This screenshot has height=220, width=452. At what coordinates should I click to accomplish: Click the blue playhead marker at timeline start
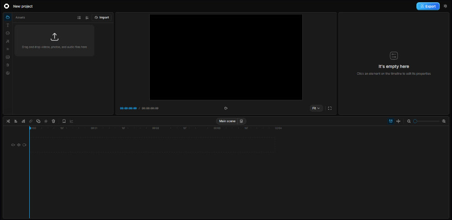(x=30, y=128)
